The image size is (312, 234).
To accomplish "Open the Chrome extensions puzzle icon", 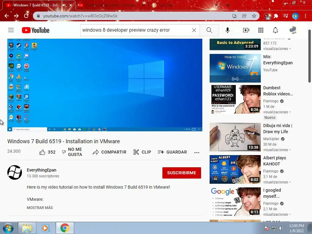I will coord(276,16).
